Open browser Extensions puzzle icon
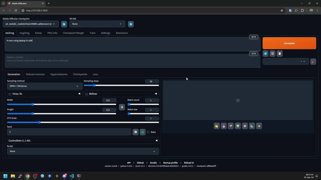 [302, 10]
